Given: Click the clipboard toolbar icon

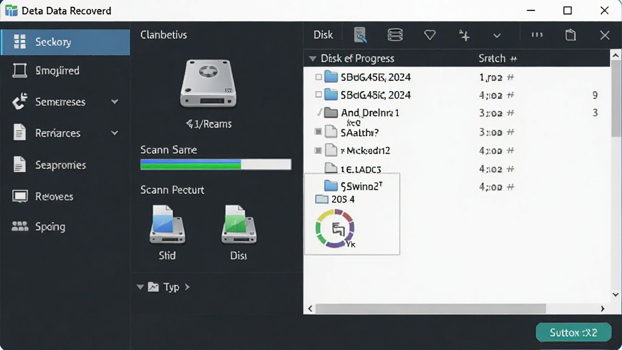Looking at the screenshot, I should (570, 35).
